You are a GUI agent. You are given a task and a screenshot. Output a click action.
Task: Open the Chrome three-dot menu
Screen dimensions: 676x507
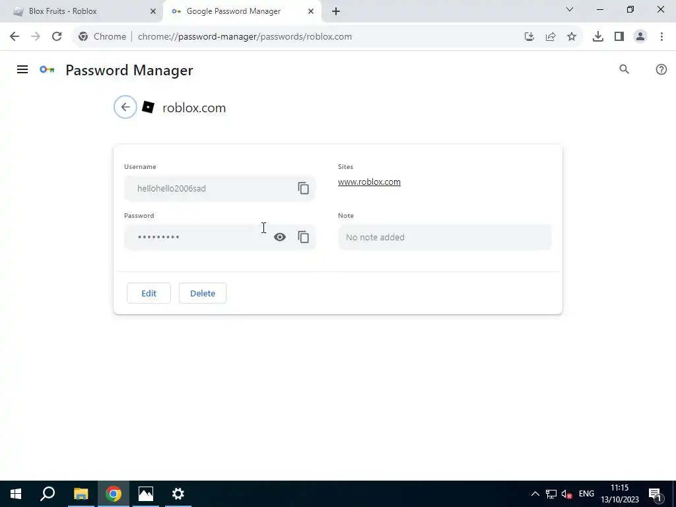661,36
